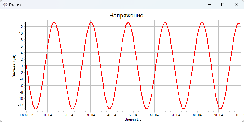Click the 12 tick label on y-axis
Viewport: 244px width, 122px height.
click(21, 27)
